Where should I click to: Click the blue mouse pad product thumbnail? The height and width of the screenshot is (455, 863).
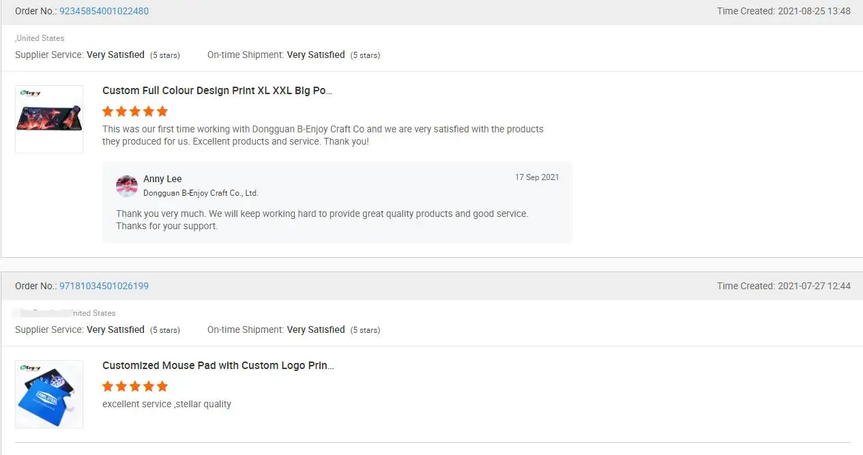(x=49, y=394)
